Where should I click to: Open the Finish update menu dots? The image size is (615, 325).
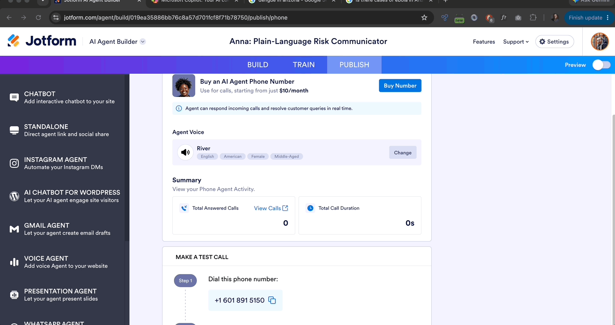[x=608, y=18]
